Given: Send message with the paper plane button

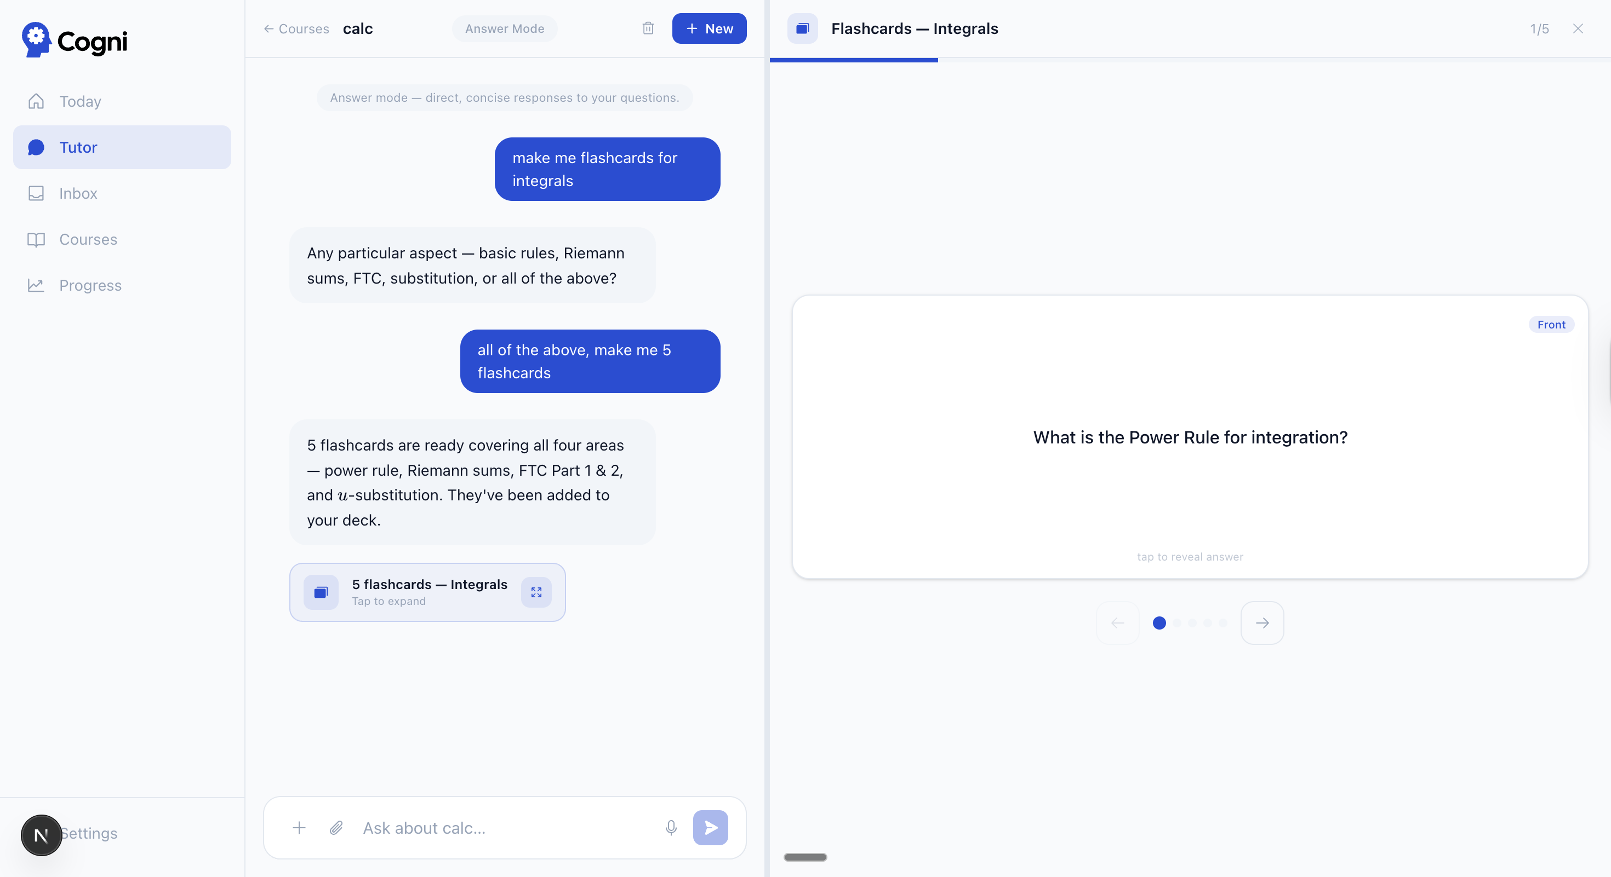Looking at the screenshot, I should (711, 828).
